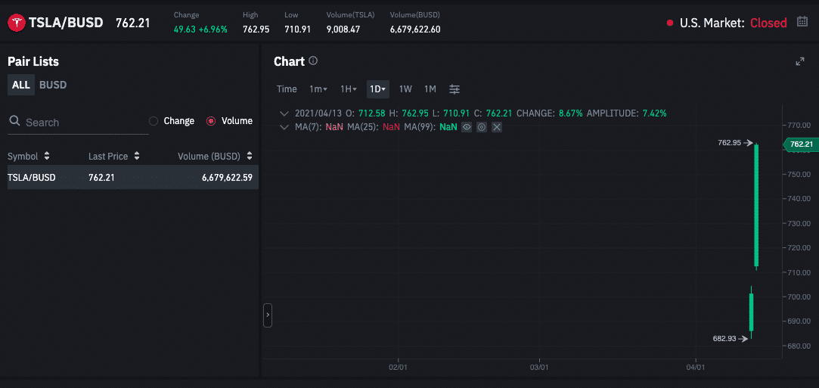Viewport: 819px width, 388px height.
Task: Open chart settings sliders icon
Action: tap(454, 88)
